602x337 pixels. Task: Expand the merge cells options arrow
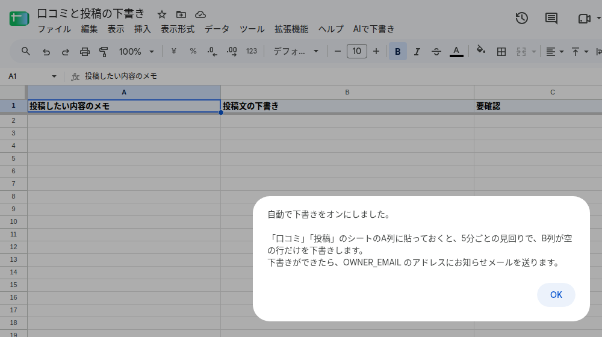point(533,51)
